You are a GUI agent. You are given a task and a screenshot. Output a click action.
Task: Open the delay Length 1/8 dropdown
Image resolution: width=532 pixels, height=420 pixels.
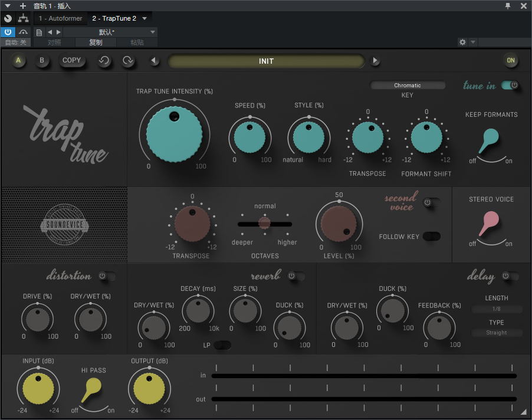(497, 309)
